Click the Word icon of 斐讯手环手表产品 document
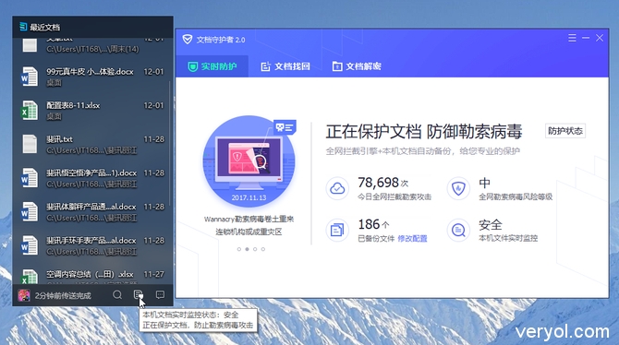619x345 pixels. pyautogui.click(x=30, y=245)
